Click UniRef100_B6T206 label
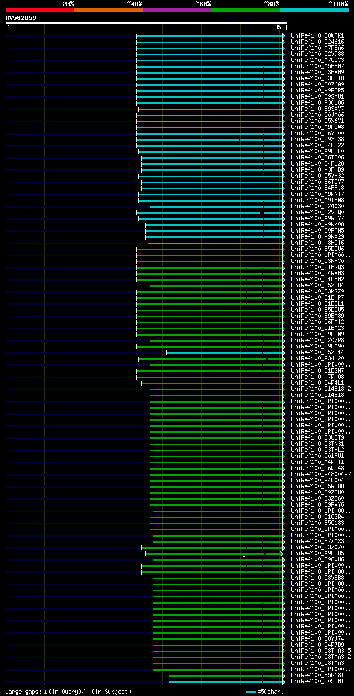Image resolution: width=354 pixels, height=696 pixels. tap(317, 157)
